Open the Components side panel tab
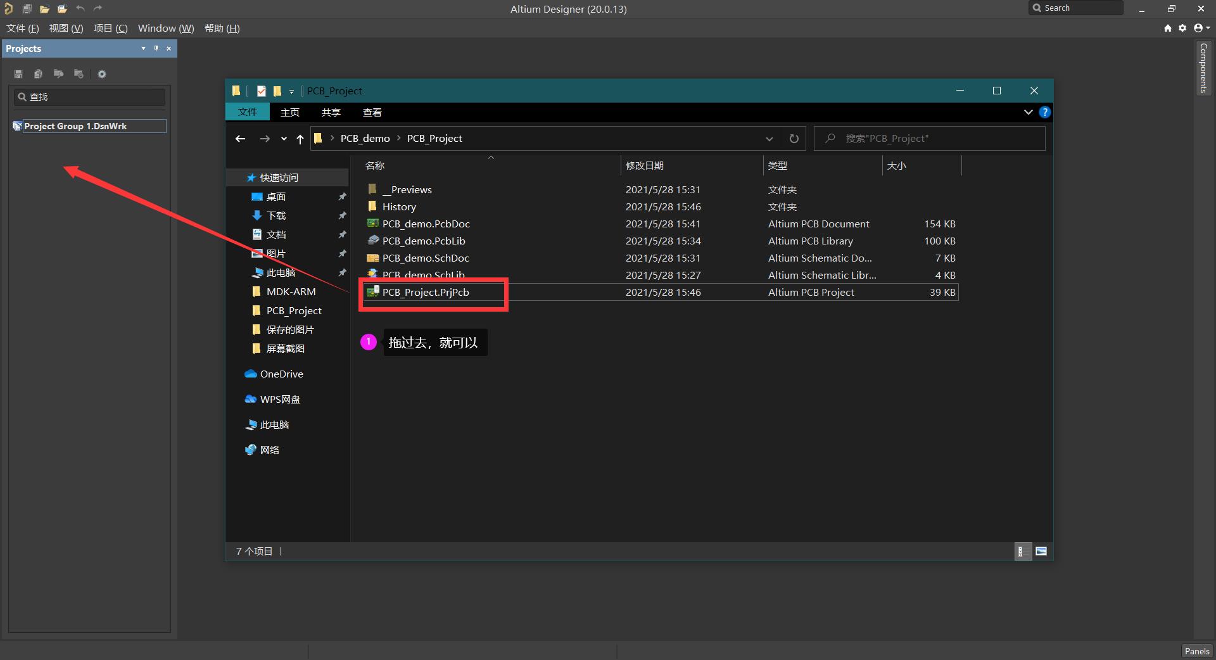 coord(1203,68)
